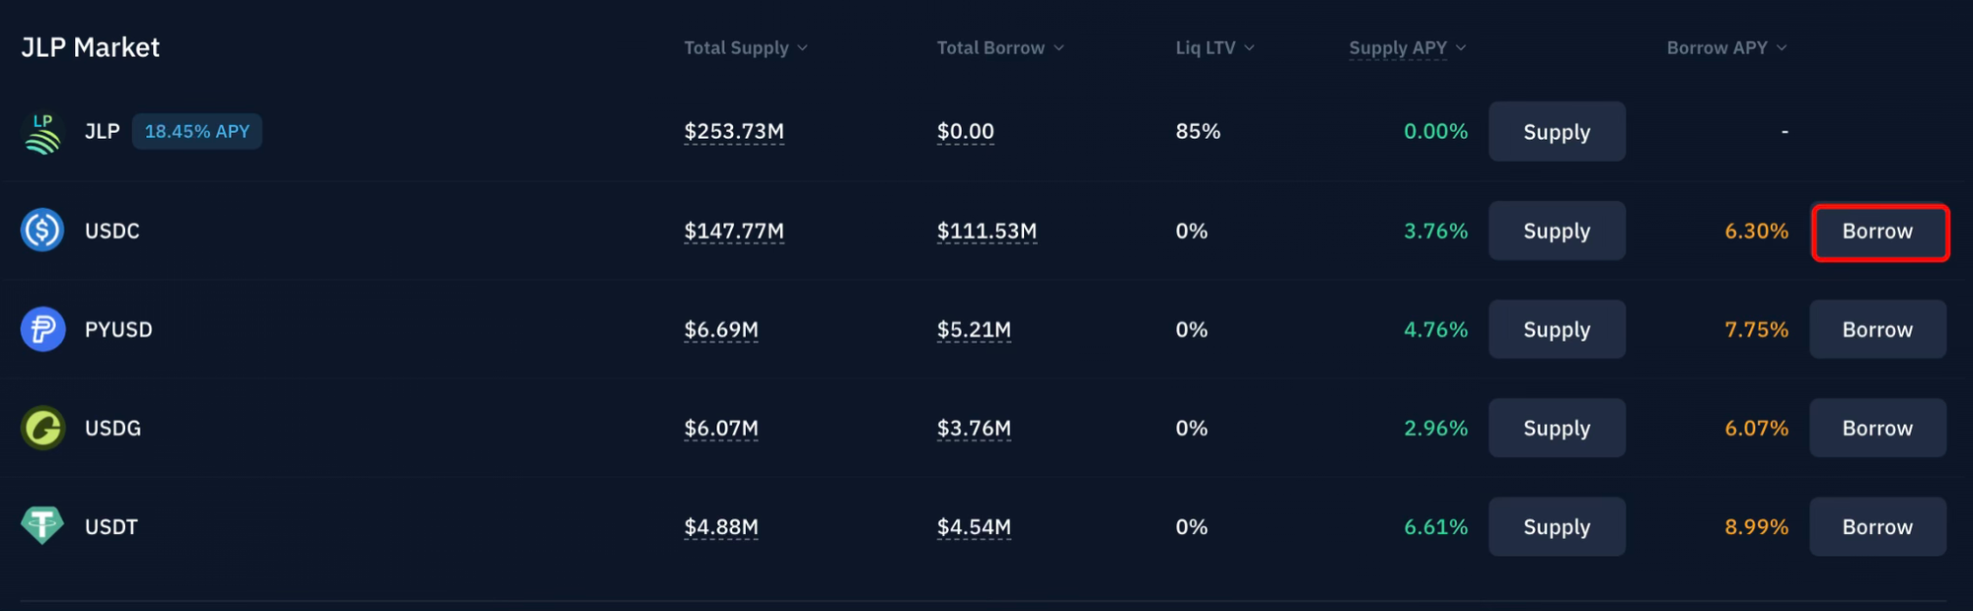Borrow USDT at 8.99% APY

tap(1876, 527)
